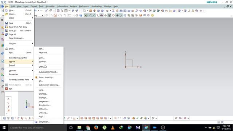Image resolution: width=233 pixels, height=131 pixels.
Task: Launch Firefox from the taskbar
Action: click(x=96, y=128)
